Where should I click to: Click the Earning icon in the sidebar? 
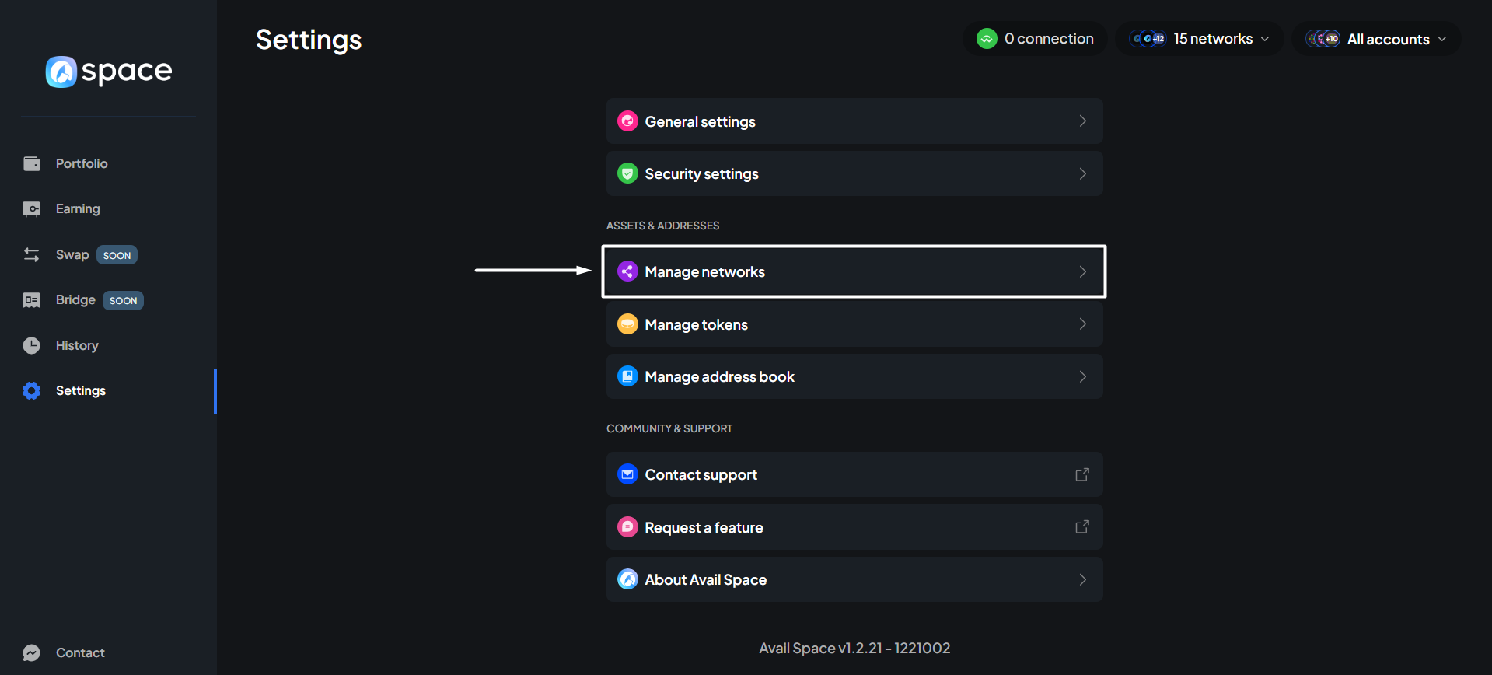point(32,209)
